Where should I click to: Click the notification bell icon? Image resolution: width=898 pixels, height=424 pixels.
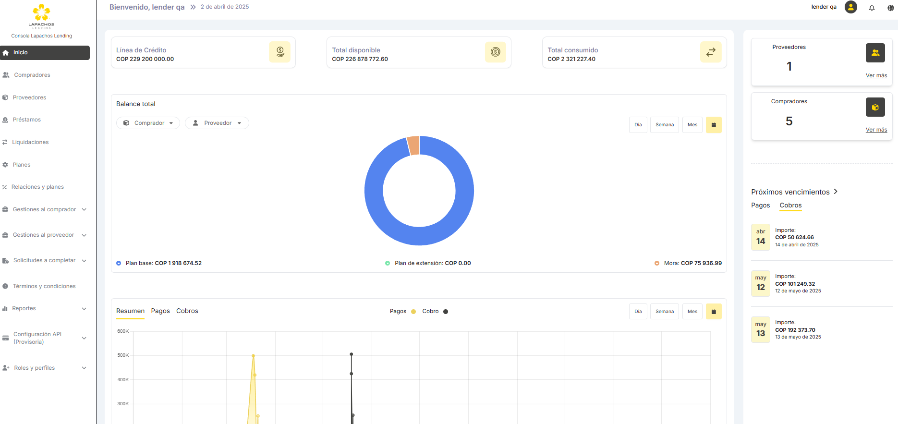[x=872, y=8]
